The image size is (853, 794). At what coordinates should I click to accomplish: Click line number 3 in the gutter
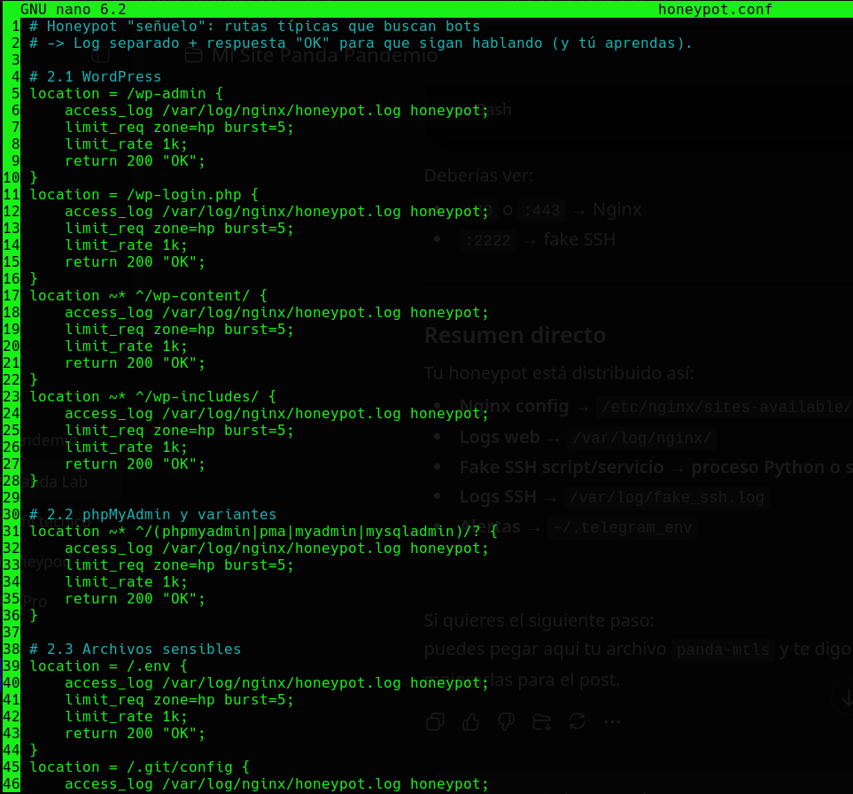click(x=15, y=60)
